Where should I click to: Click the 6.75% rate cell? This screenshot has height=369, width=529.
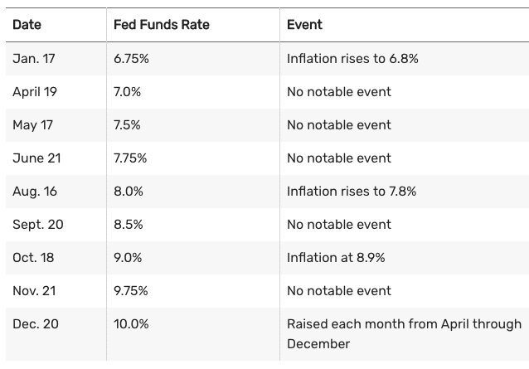pos(131,59)
